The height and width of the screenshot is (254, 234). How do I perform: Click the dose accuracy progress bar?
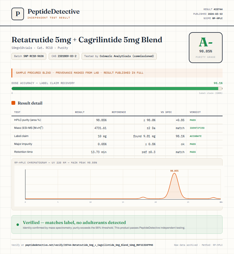point(117,88)
